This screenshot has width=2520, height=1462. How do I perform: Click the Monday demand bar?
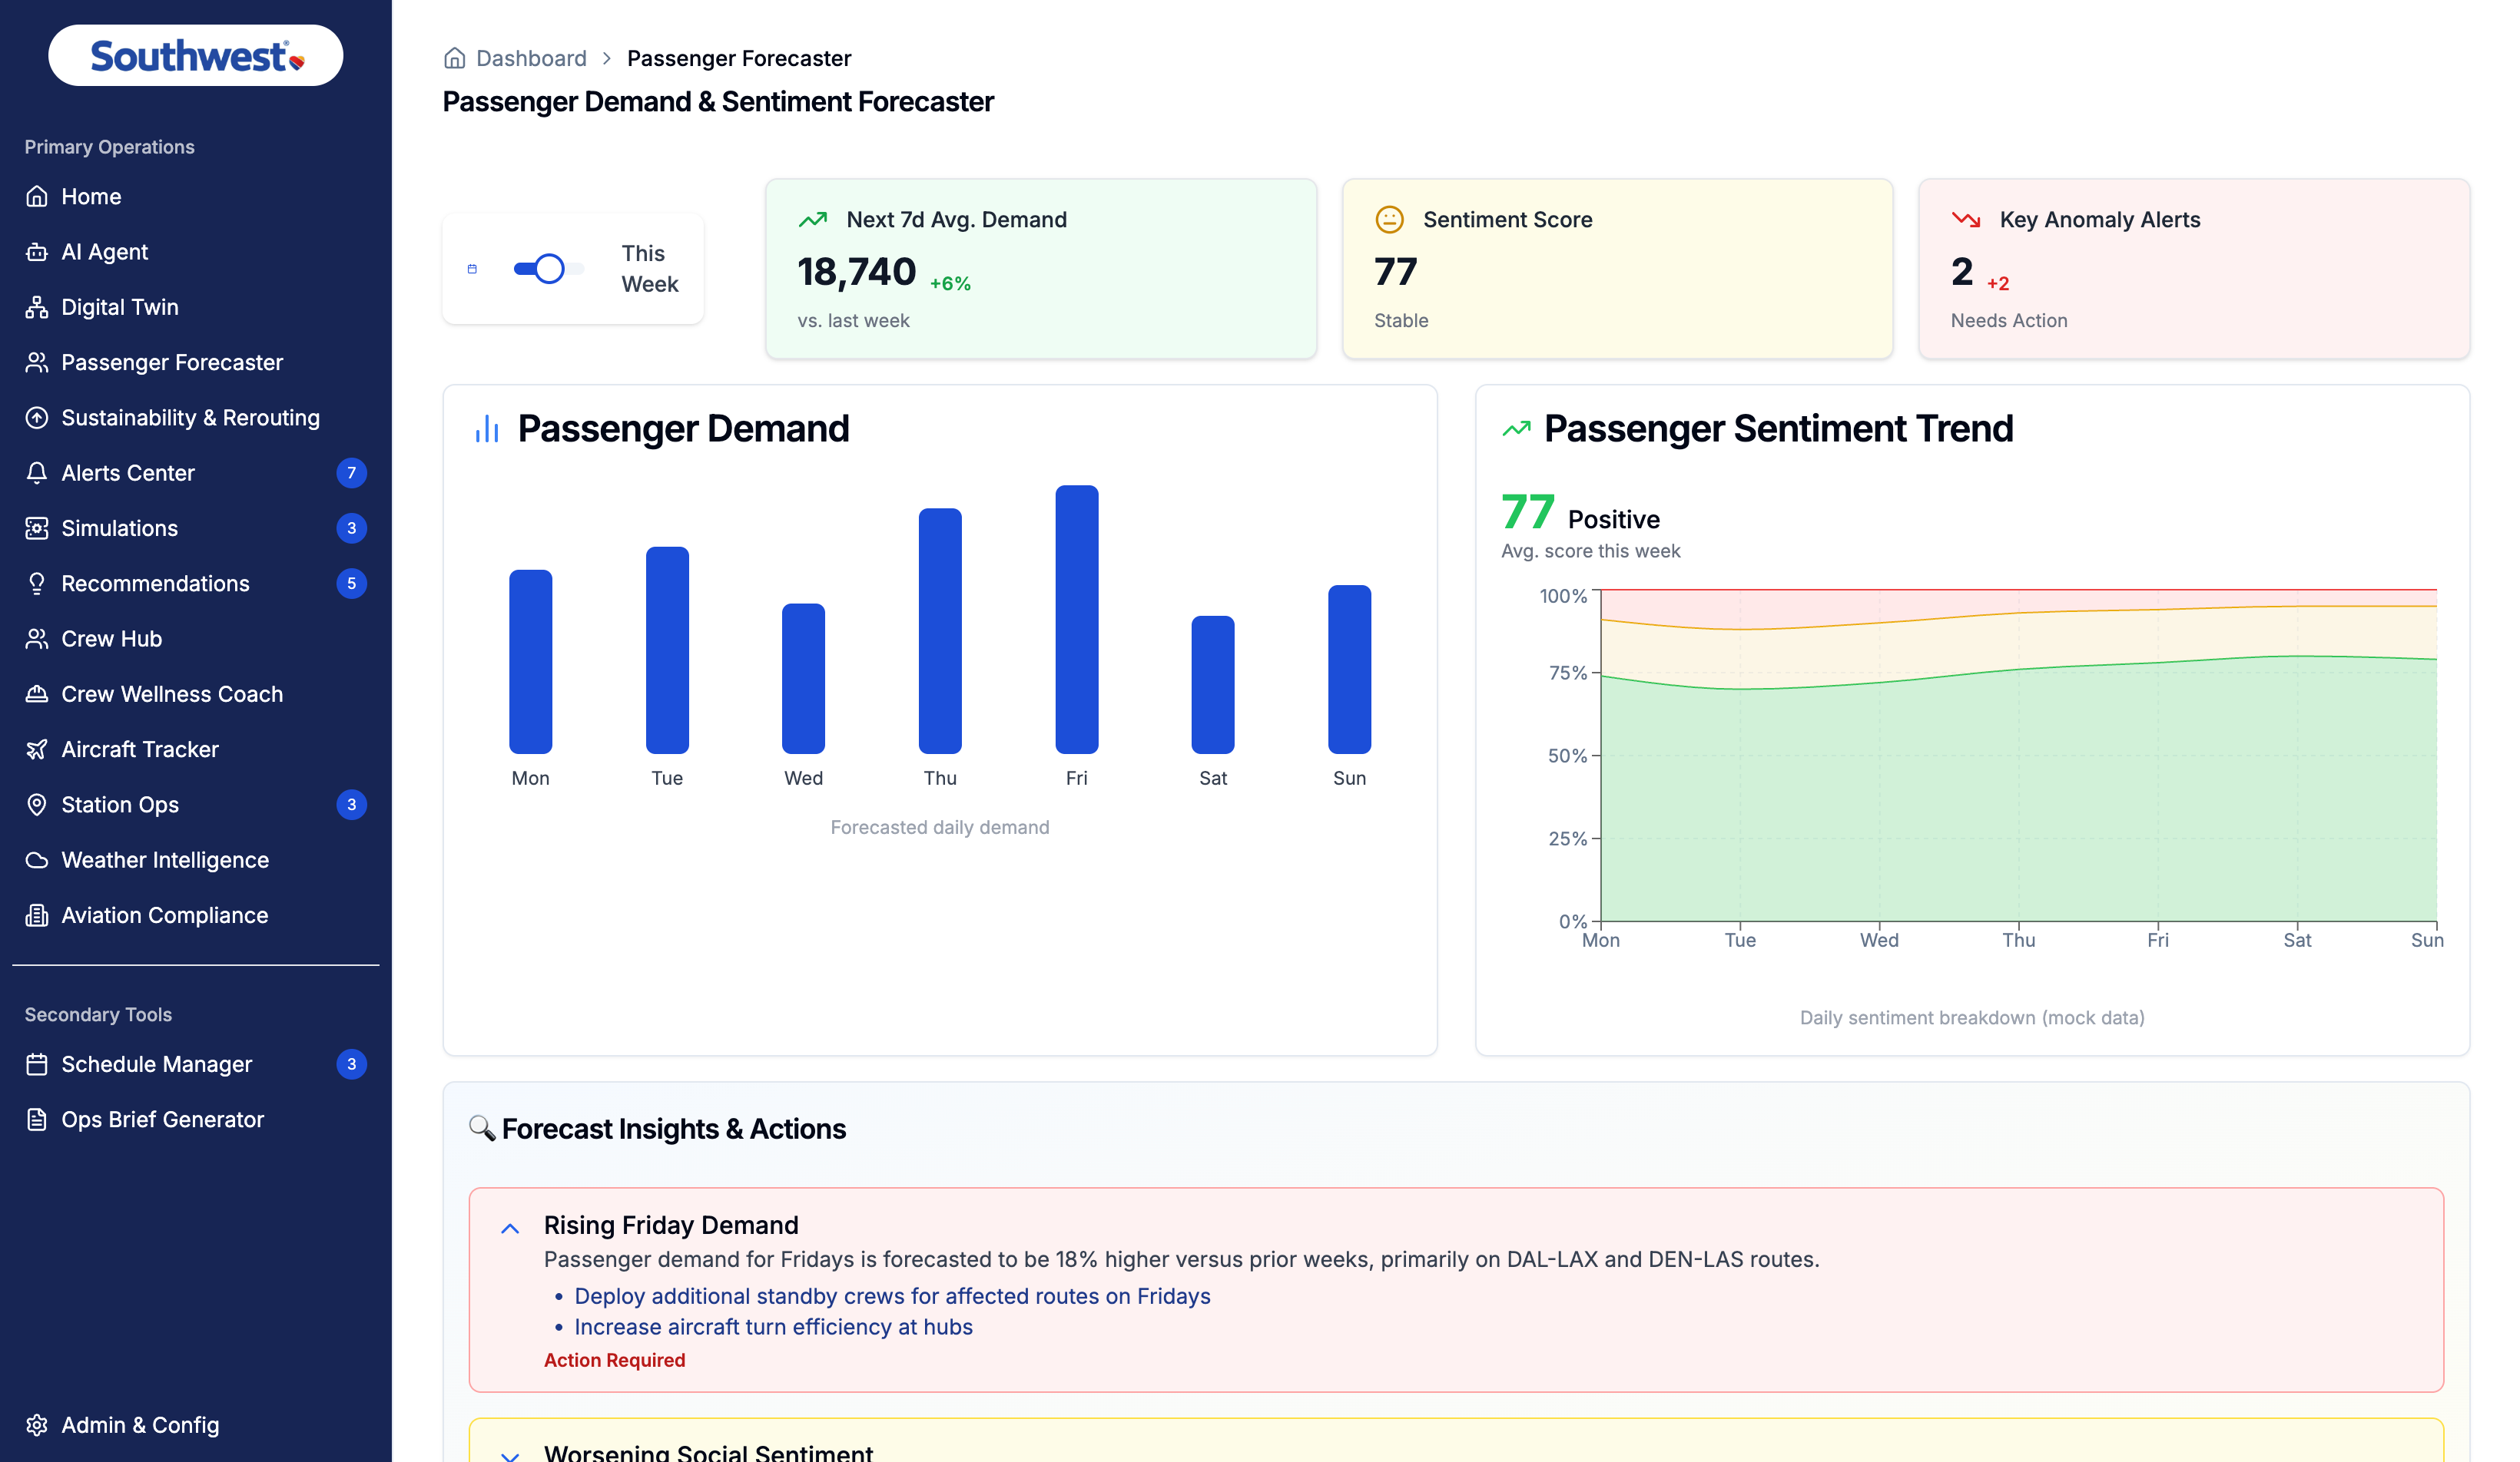[x=530, y=662]
